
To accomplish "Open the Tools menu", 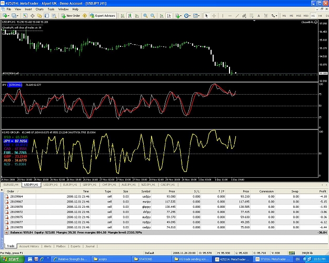I will click(x=51, y=9).
